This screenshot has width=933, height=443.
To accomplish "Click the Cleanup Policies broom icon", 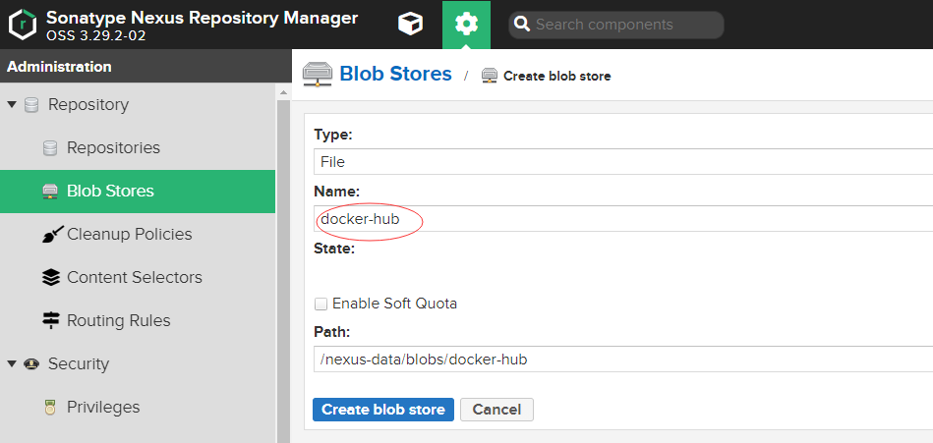I will coord(51,235).
